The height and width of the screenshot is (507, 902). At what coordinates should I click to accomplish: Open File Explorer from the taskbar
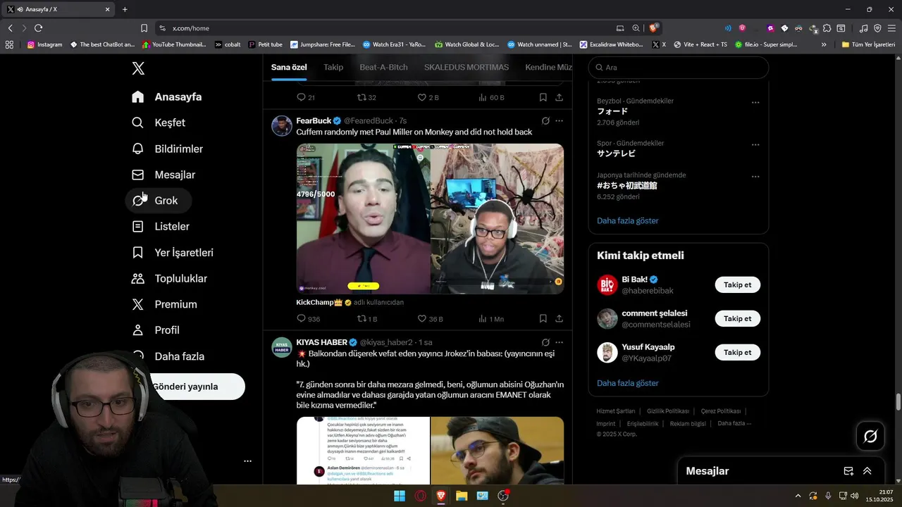[462, 496]
